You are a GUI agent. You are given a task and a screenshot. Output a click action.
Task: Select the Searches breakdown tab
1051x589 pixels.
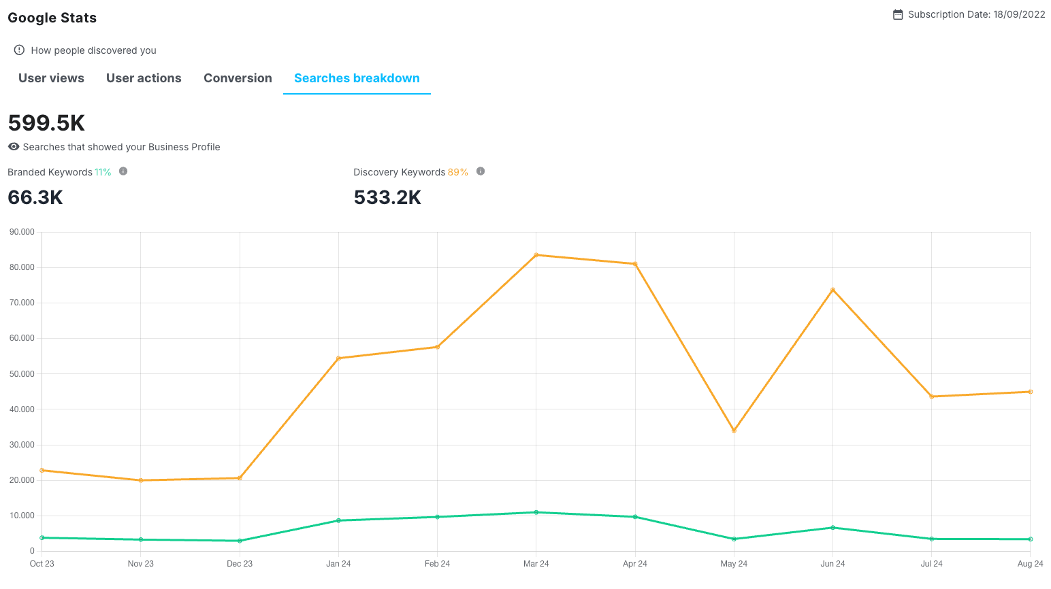tap(357, 78)
